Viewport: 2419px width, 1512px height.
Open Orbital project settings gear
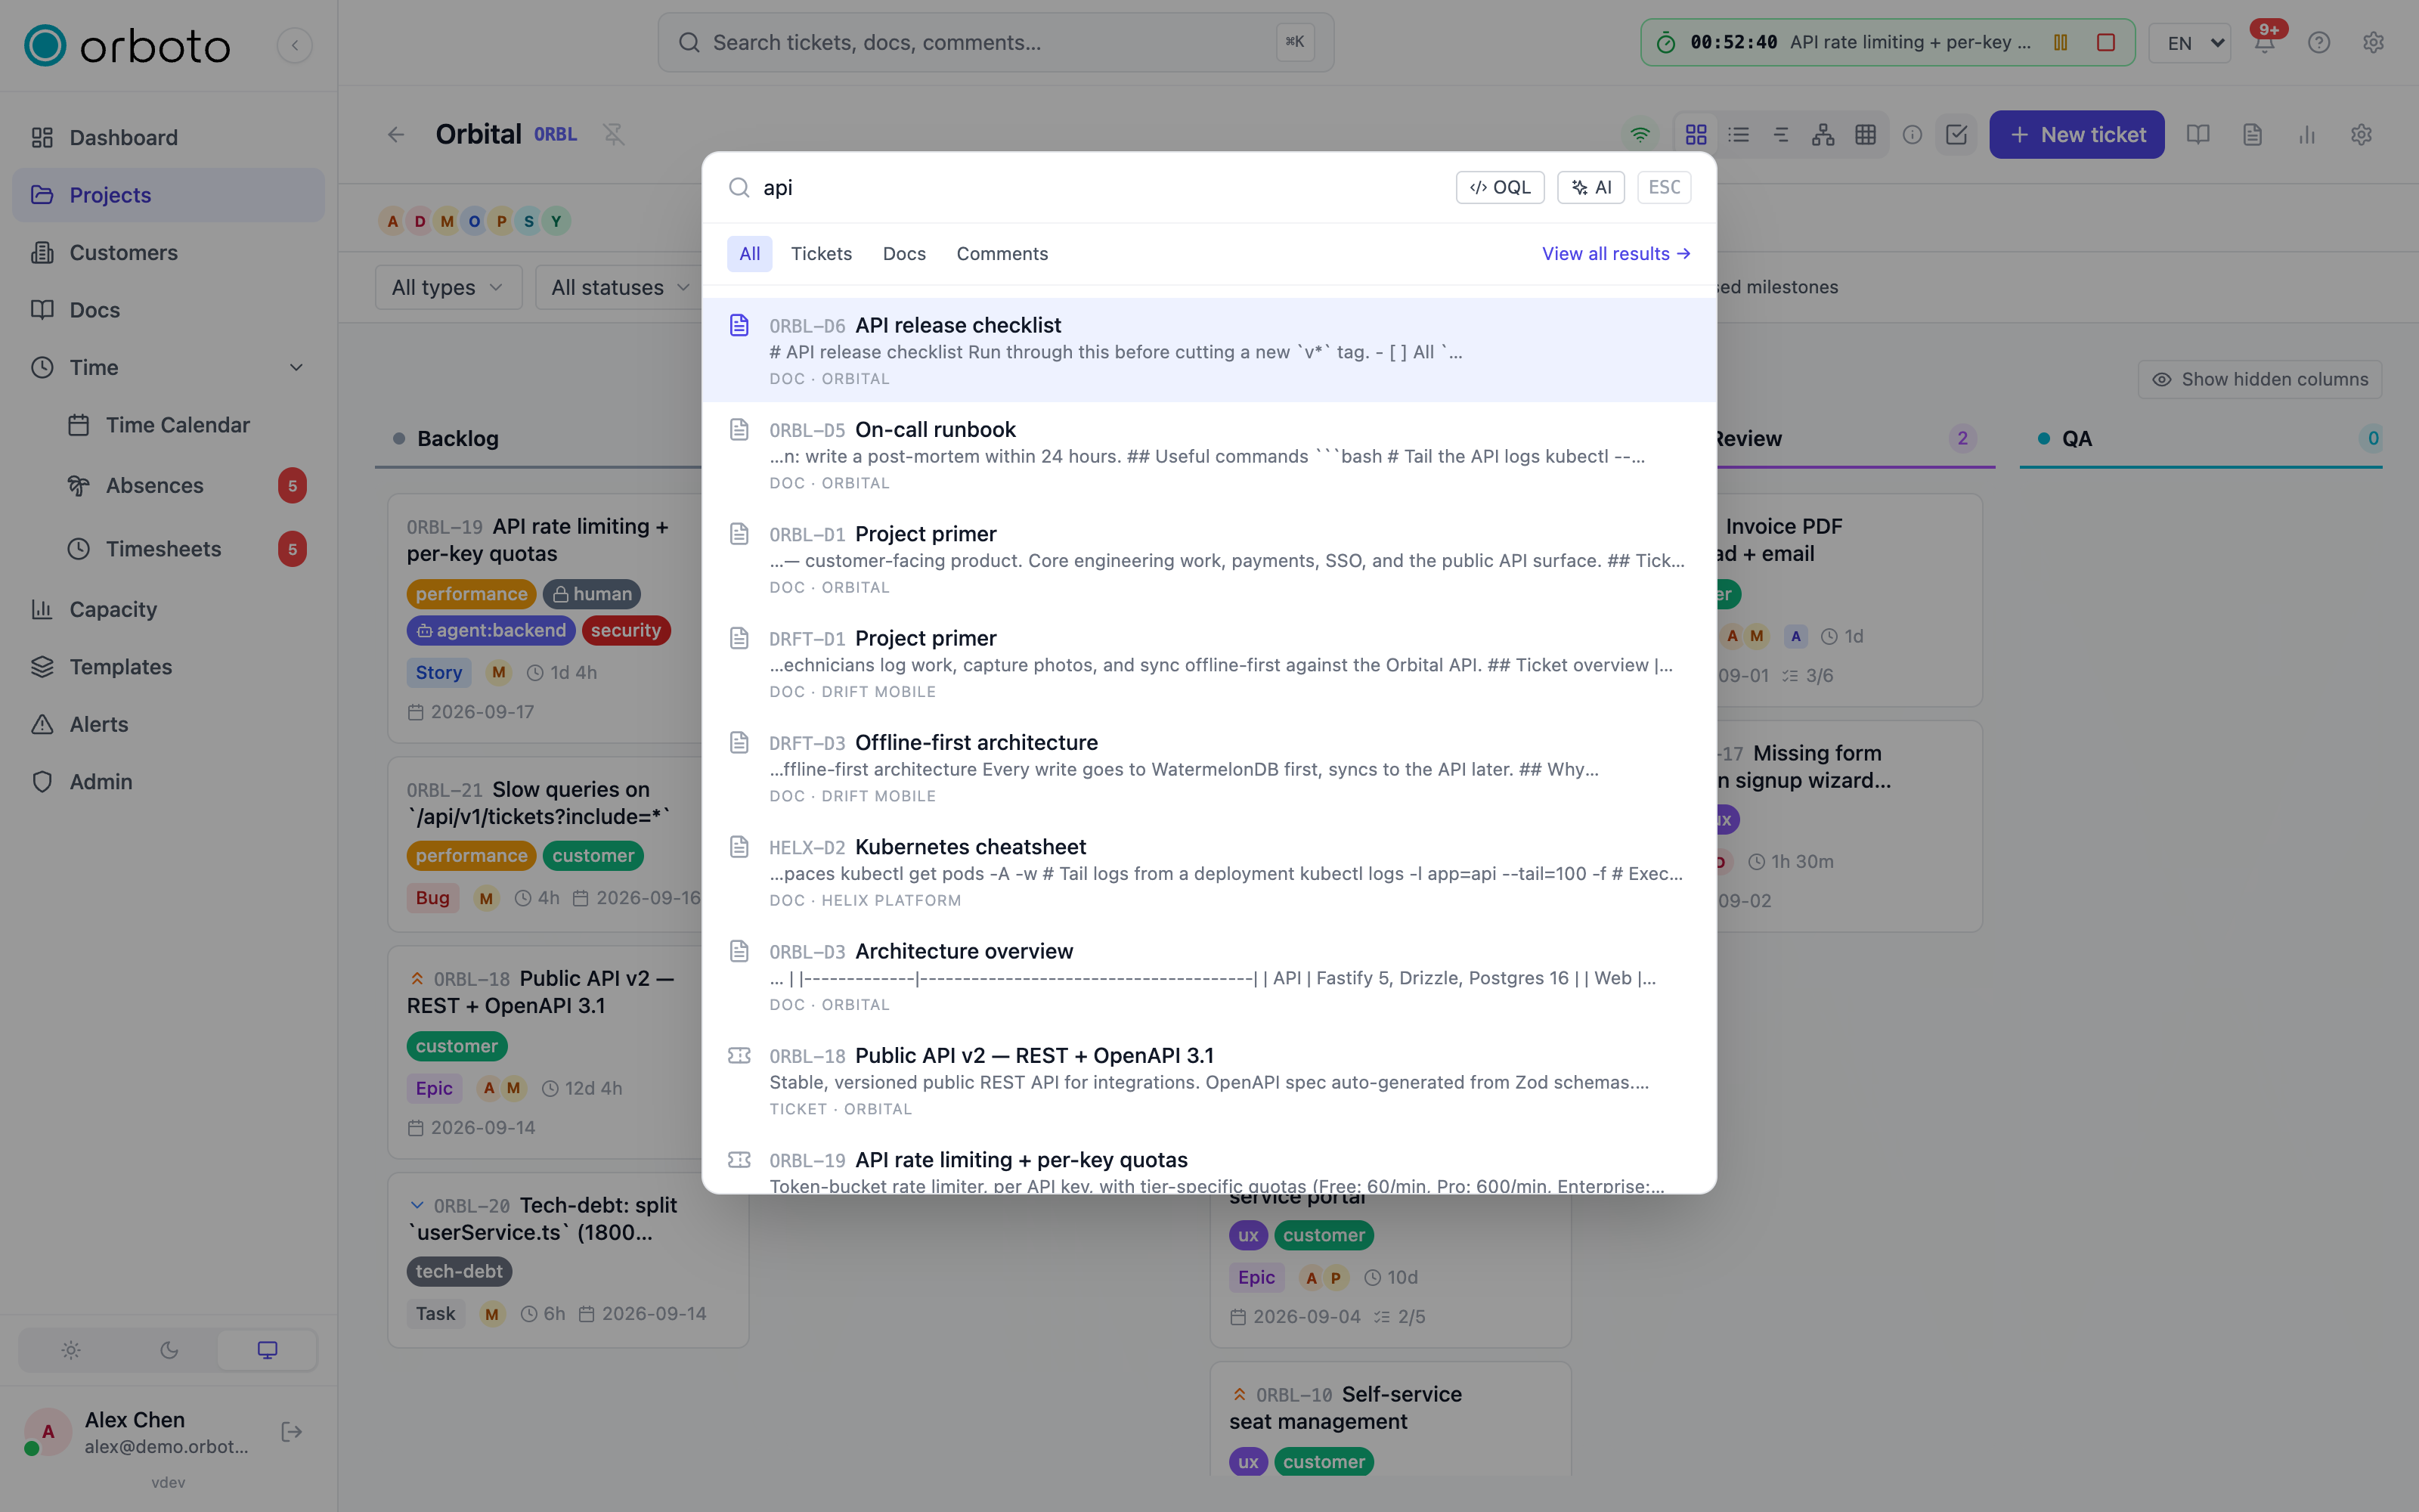2361,134
